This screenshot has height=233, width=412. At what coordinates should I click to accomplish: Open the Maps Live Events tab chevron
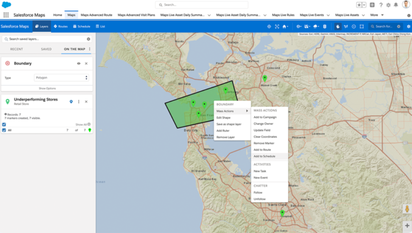click(x=328, y=15)
